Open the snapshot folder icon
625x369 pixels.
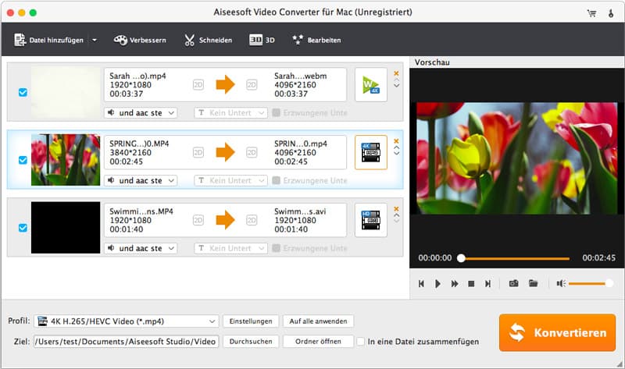(x=533, y=283)
